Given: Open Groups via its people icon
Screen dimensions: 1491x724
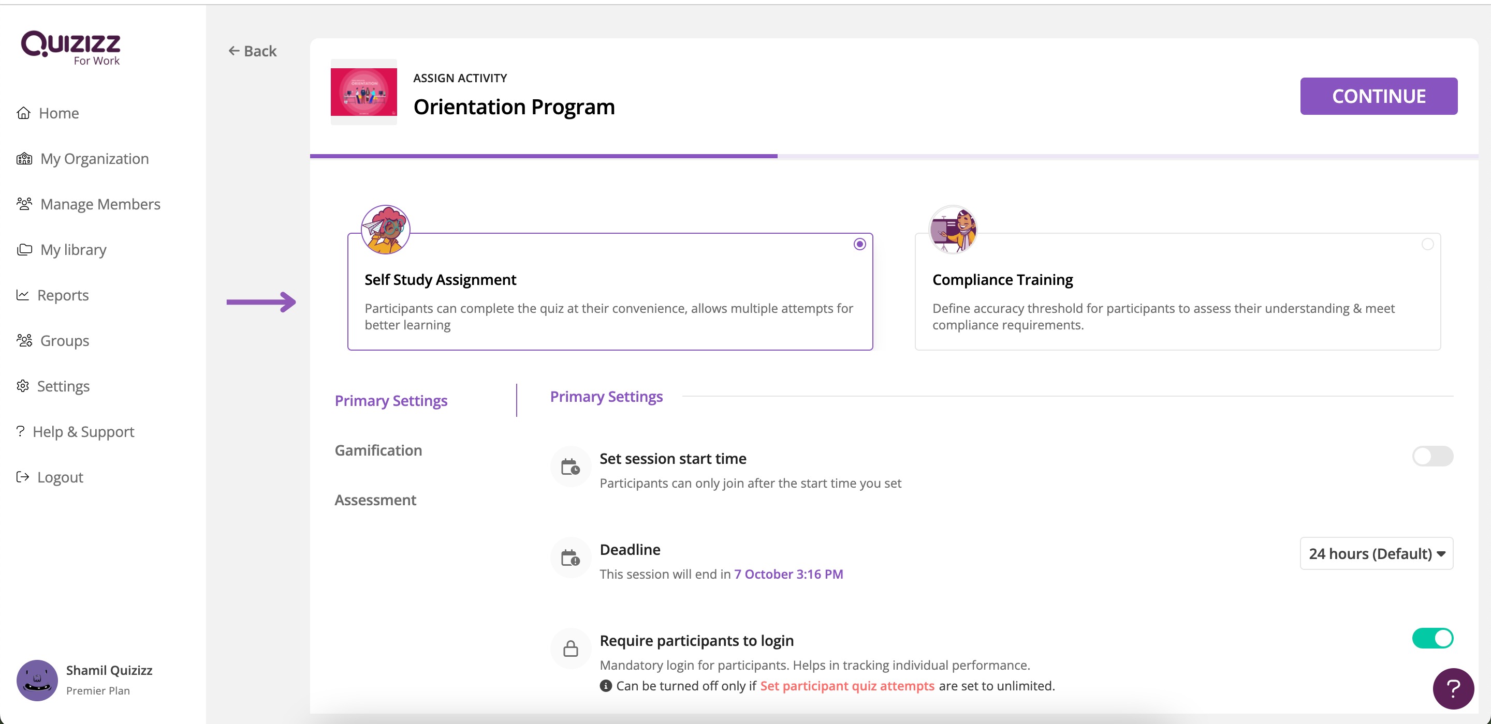Looking at the screenshot, I should coord(24,340).
